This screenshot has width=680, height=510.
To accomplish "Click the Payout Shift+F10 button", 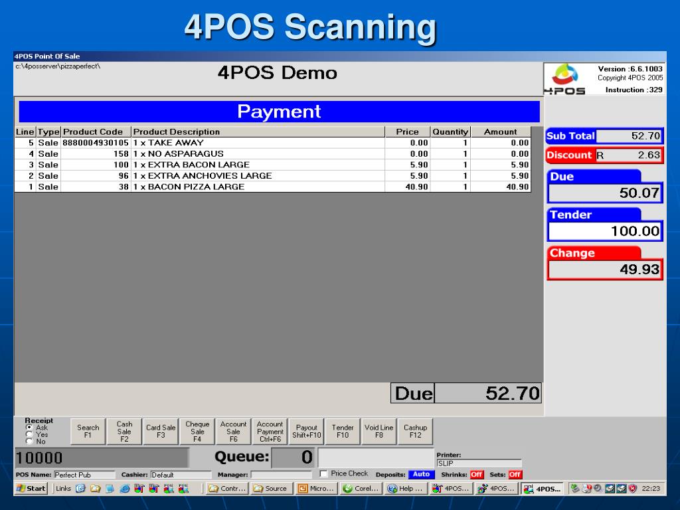I will pos(307,432).
